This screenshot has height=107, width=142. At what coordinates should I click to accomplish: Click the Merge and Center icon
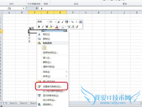click(x=80, y=22)
